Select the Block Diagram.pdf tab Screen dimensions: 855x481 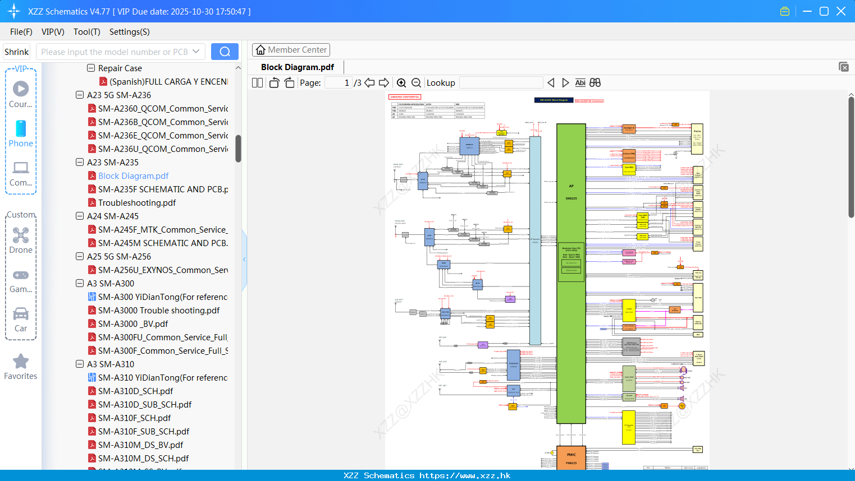[298, 67]
